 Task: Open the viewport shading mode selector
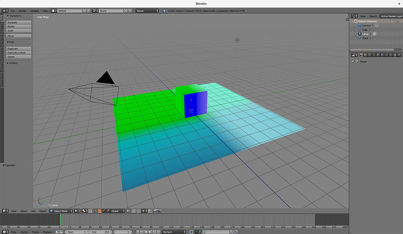click(x=77, y=211)
